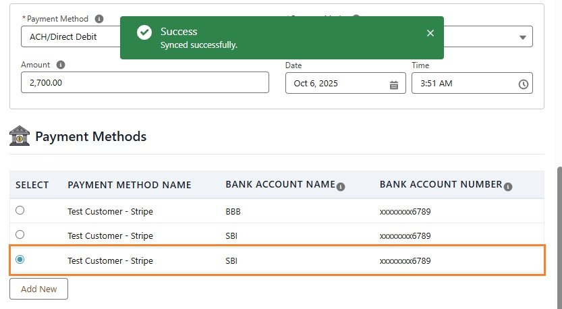
Task: Click the checkmark icon in Success toast
Action: pyautogui.click(x=144, y=32)
